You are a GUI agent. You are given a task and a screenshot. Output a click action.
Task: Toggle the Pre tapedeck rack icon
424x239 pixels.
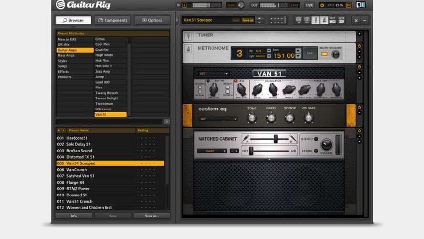pos(298,20)
